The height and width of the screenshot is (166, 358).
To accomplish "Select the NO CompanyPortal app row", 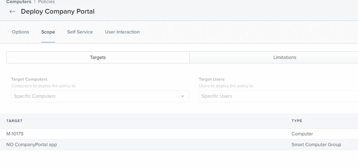I will tap(179, 144).
